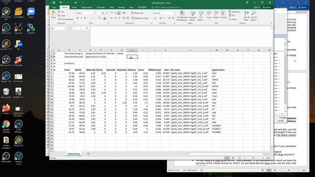
Task: Switch to the Data ribbon tab
Action: 112,7
